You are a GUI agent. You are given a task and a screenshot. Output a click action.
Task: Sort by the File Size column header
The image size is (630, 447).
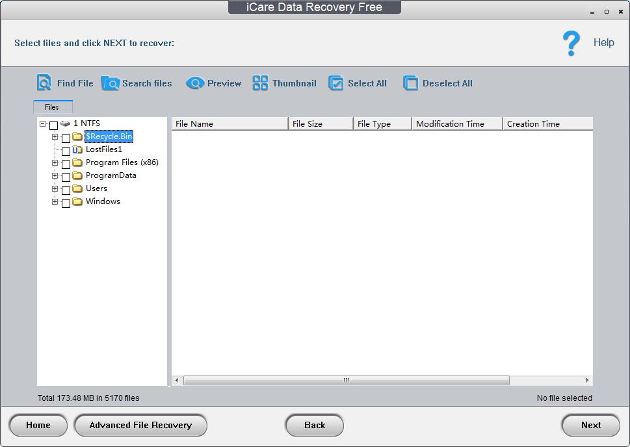[321, 123]
